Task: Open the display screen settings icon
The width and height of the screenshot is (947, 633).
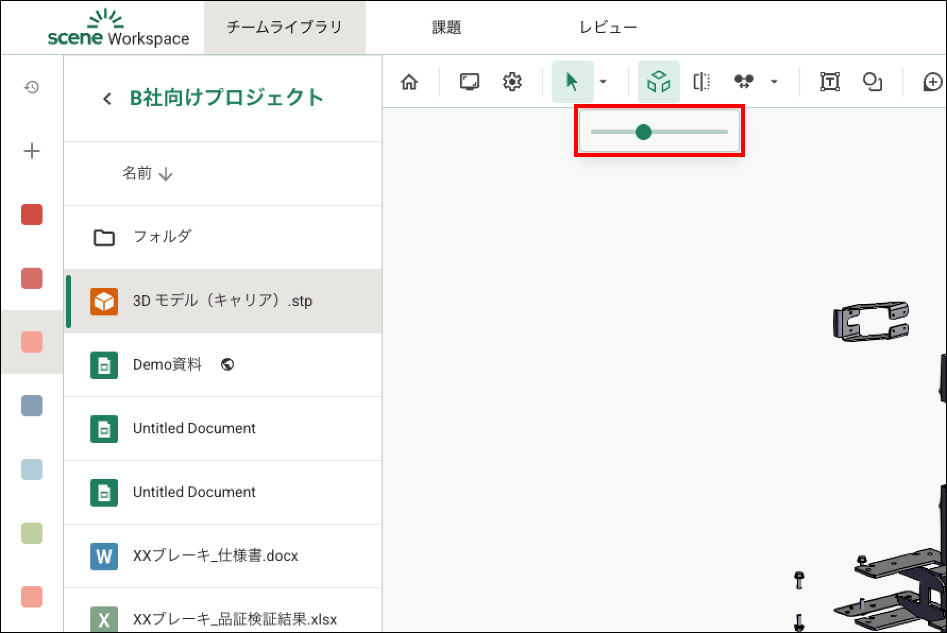Action: point(469,82)
